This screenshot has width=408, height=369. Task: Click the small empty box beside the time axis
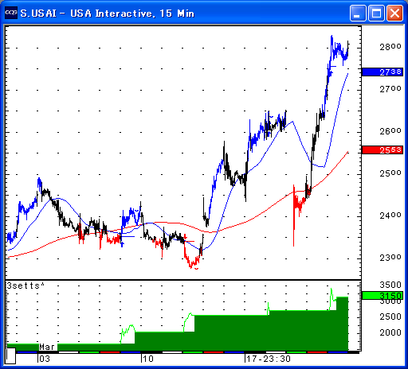pyautogui.click(x=10, y=356)
